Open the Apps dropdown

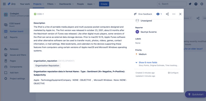pos(91,4)
